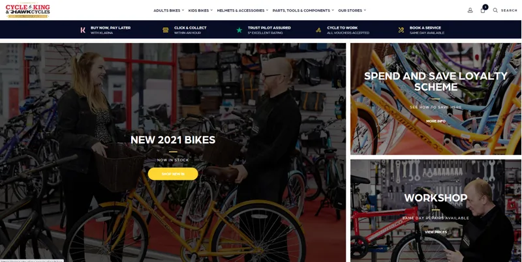Click the Click & Collect store icon

click(x=166, y=30)
